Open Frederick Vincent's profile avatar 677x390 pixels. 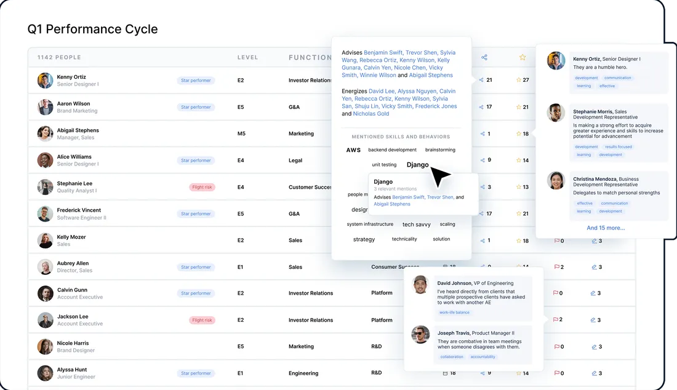click(45, 214)
